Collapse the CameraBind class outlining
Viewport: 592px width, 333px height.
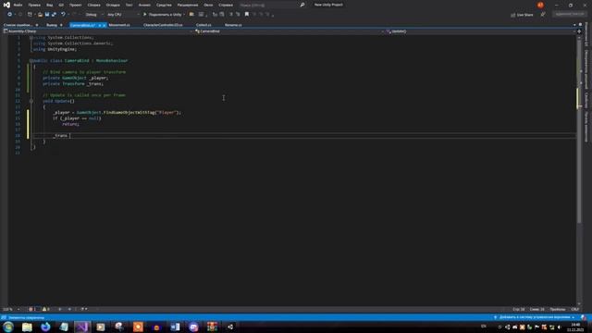point(31,61)
